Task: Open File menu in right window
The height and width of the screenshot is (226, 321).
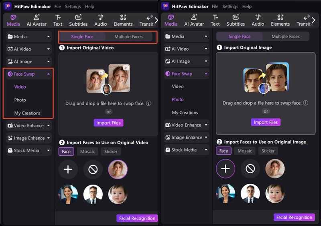Action: 215,6
